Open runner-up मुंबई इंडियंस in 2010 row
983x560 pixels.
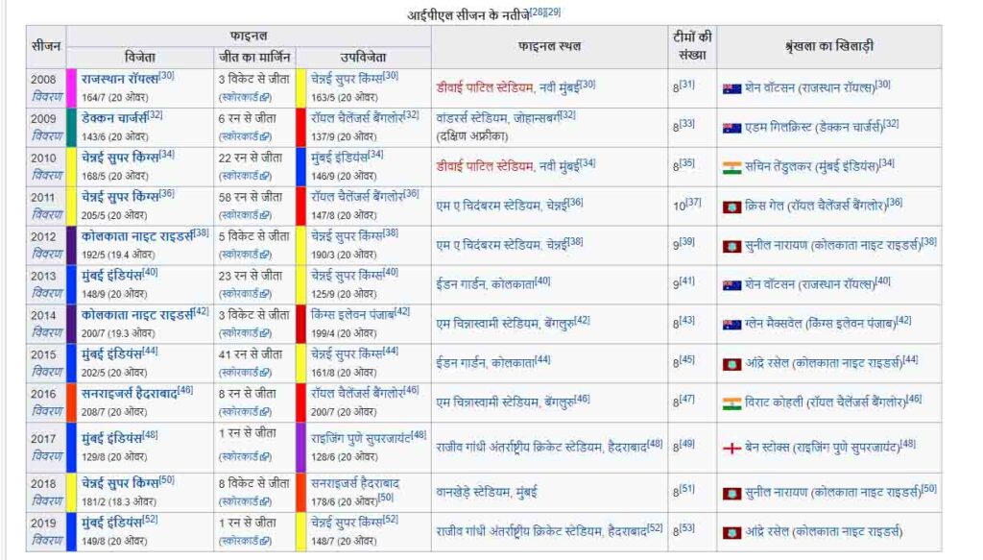click(x=339, y=158)
